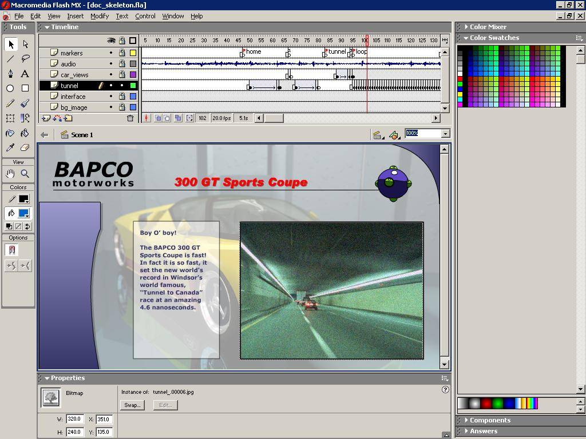
Task: Select the Paint Bucket tool
Action: [25, 133]
